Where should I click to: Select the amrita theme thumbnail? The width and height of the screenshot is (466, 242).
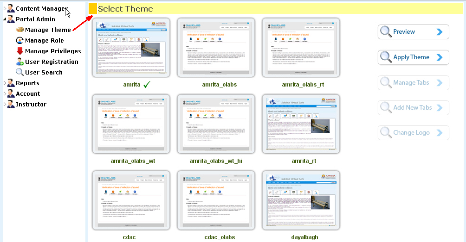[131, 48]
